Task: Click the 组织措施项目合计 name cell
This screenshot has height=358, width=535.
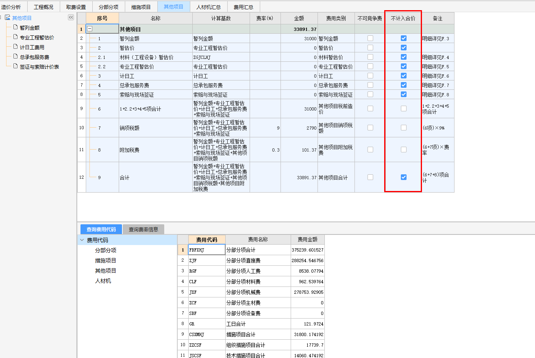Action: tap(258, 345)
